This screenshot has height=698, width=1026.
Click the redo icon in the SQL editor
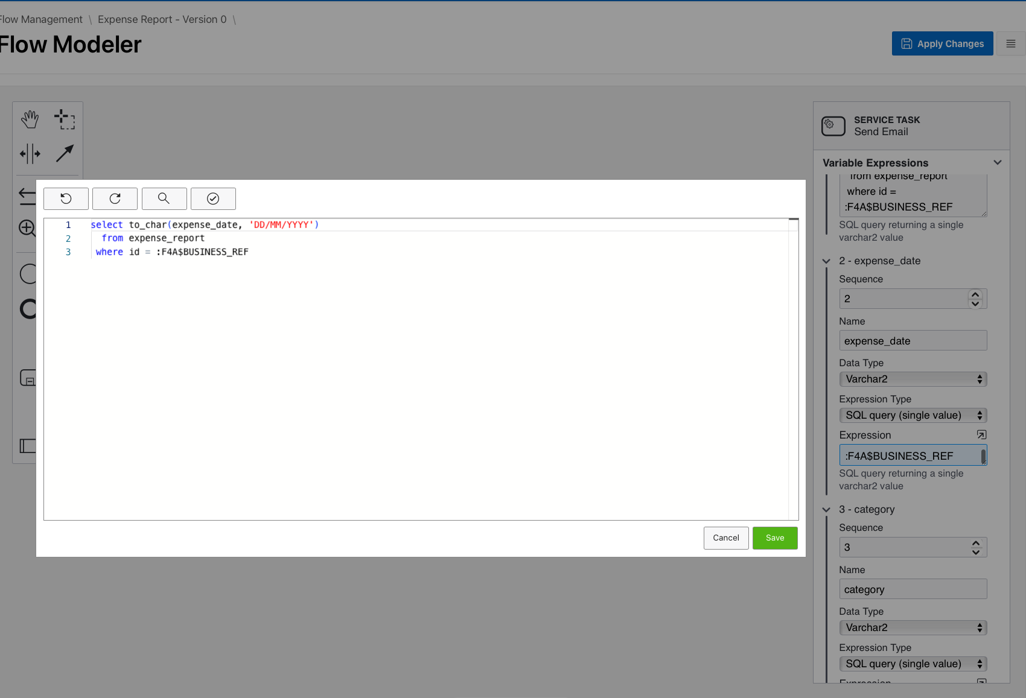pyautogui.click(x=115, y=198)
